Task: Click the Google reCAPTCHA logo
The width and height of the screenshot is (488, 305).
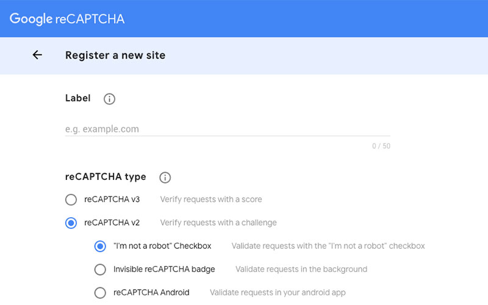Action: click(x=67, y=18)
